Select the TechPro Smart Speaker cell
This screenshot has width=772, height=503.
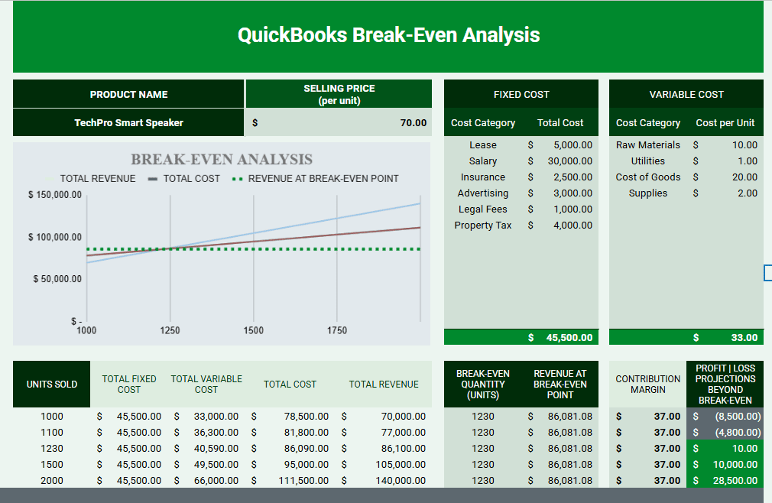(128, 122)
